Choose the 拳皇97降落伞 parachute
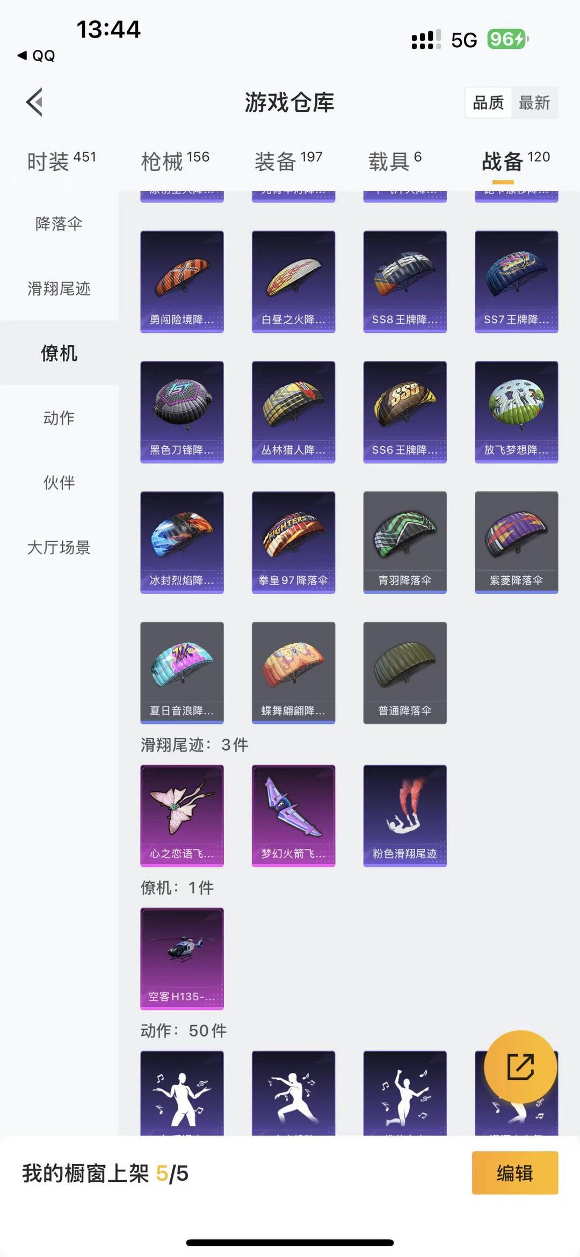This screenshot has height=1257, width=580. tap(293, 542)
